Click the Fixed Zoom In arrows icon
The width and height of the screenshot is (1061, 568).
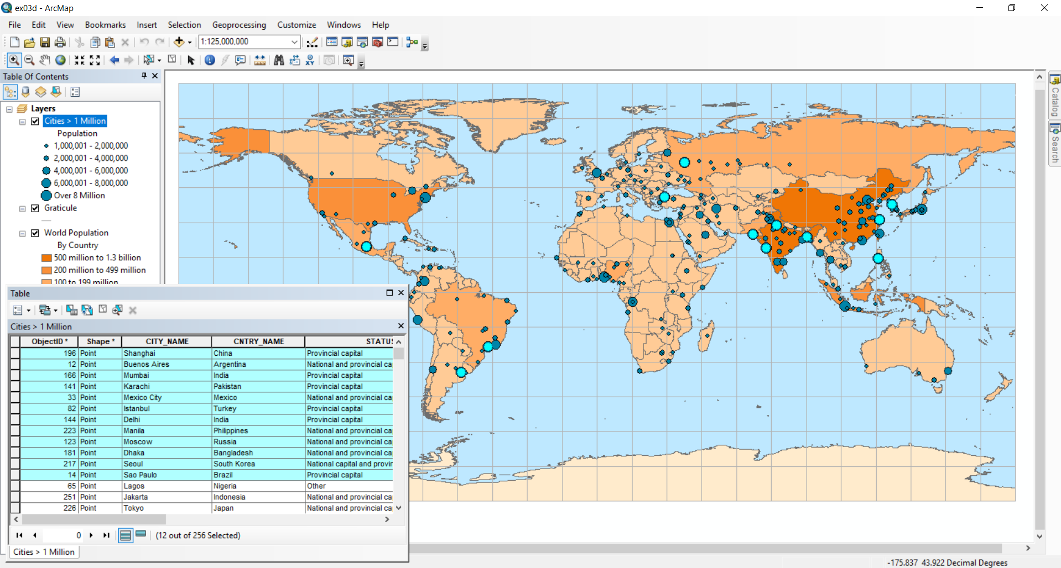80,60
